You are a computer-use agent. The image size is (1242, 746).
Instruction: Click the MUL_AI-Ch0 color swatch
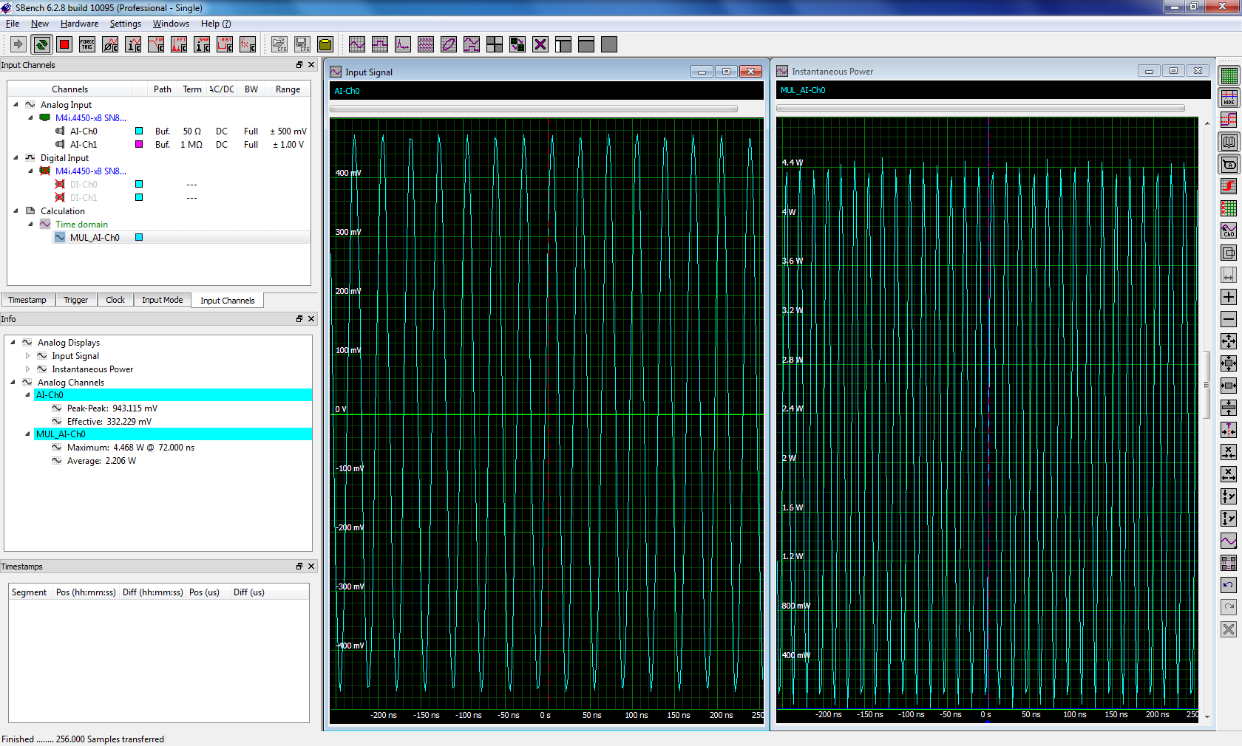click(139, 238)
